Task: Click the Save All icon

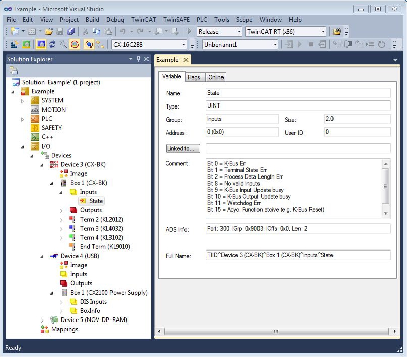Action: pyautogui.click(x=71, y=31)
